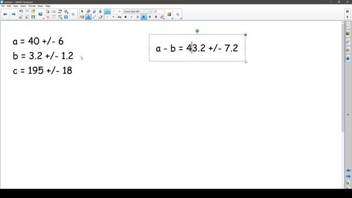352x198 pixels.
Task: Go to the previous page with the back arrow
Action: click(x=5, y=14)
